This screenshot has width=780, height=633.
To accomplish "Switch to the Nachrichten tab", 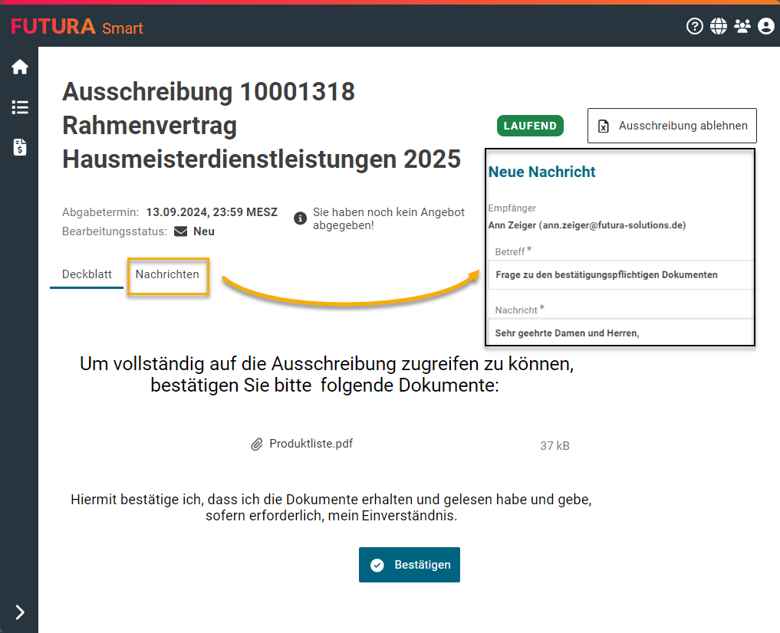I will pos(167,274).
